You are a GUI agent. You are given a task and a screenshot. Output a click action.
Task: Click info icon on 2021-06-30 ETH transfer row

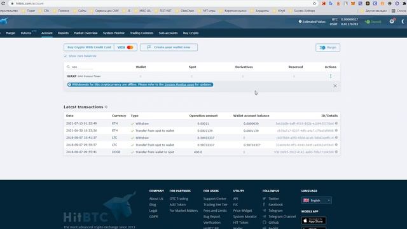(x=336, y=130)
